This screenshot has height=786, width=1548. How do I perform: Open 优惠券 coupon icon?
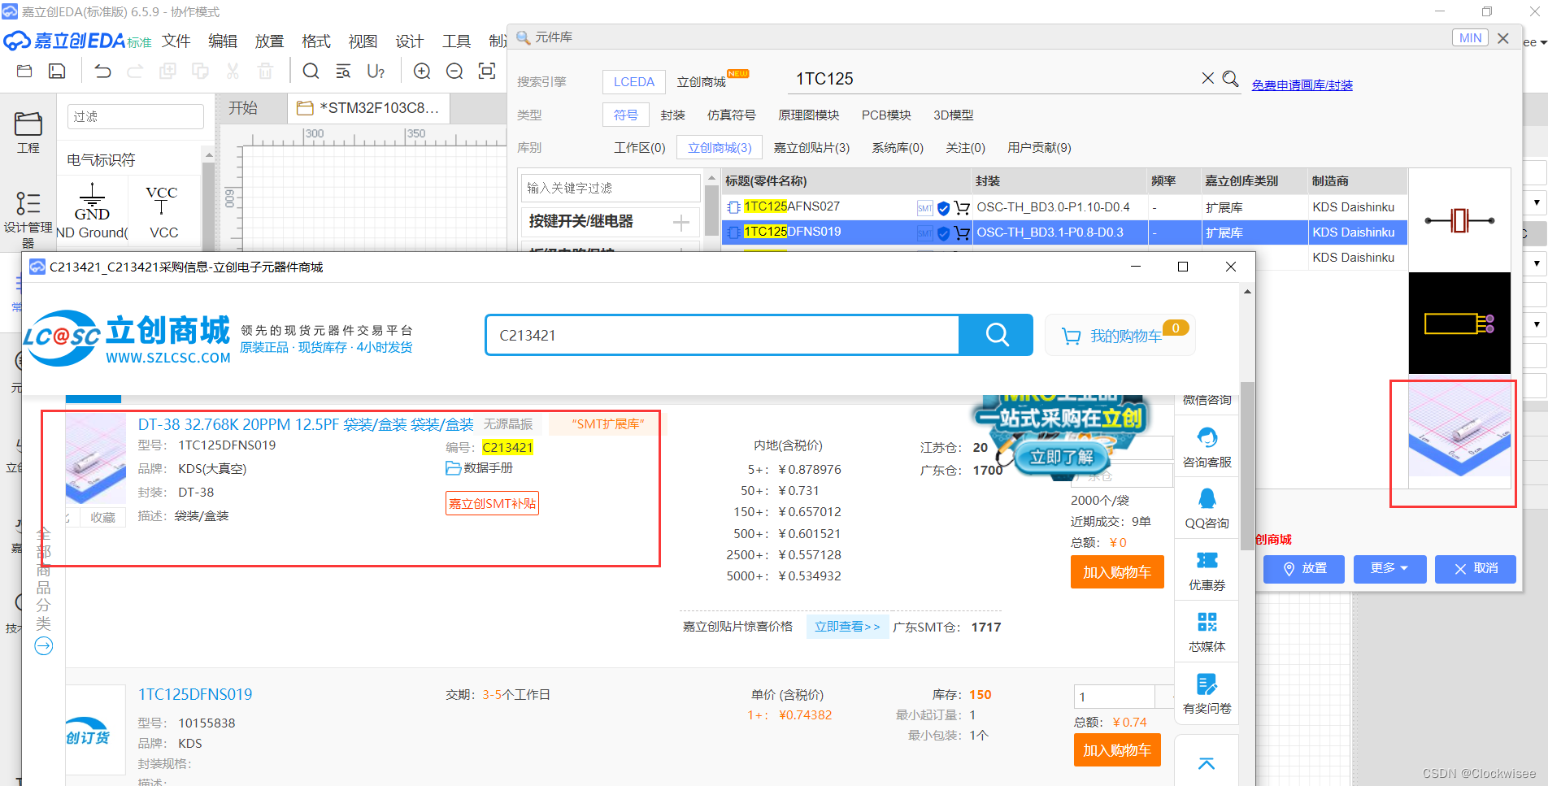coord(1207,571)
